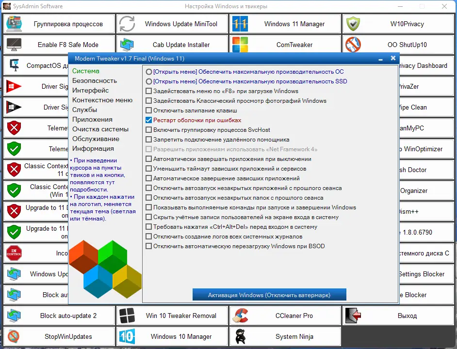Image resolution: width=457 pixels, height=349 pixels.
Task: Click the Enable F8 Safe Mode monitor icon
Action: [x=14, y=45]
